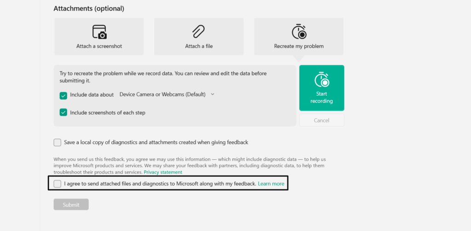Uncheck the Include data about checkbox
471x231 pixels.
[x=63, y=96]
